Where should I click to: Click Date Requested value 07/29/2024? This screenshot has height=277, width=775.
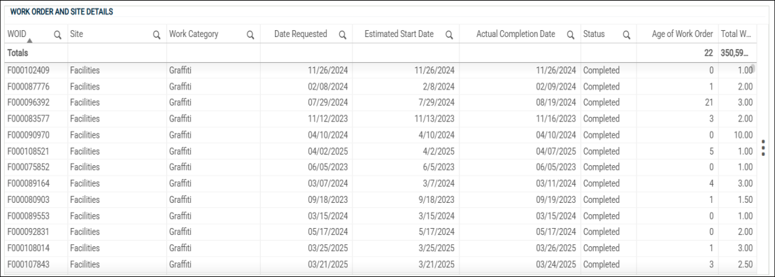pos(328,102)
